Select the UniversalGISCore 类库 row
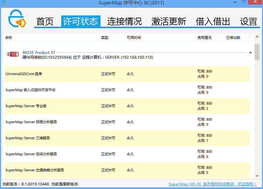263x189 pixels. pos(127,74)
